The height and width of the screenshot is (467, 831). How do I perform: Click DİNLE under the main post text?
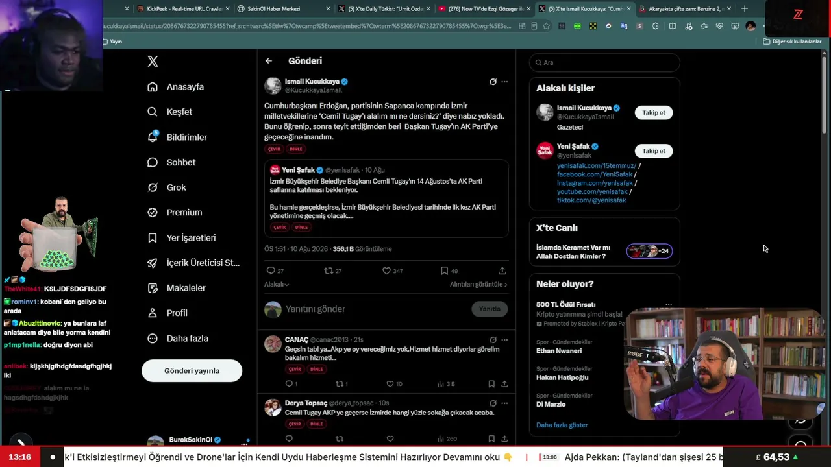(x=296, y=149)
